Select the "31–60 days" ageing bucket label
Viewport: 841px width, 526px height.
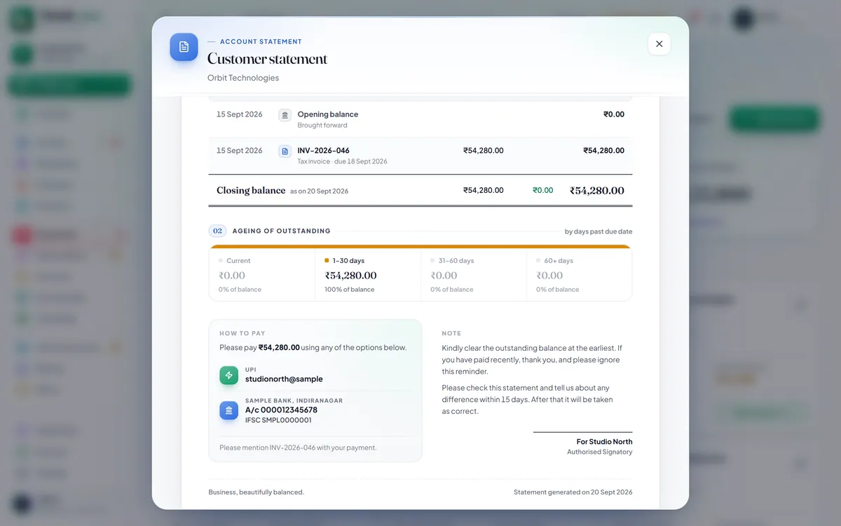pyautogui.click(x=456, y=261)
